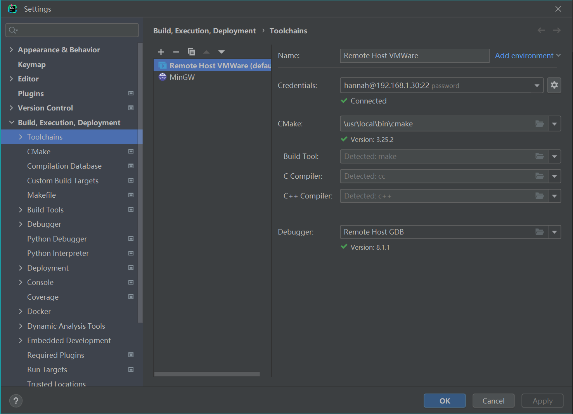Browse for CMake path folder icon
This screenshot has width=573, height=414.
point(540,124)
